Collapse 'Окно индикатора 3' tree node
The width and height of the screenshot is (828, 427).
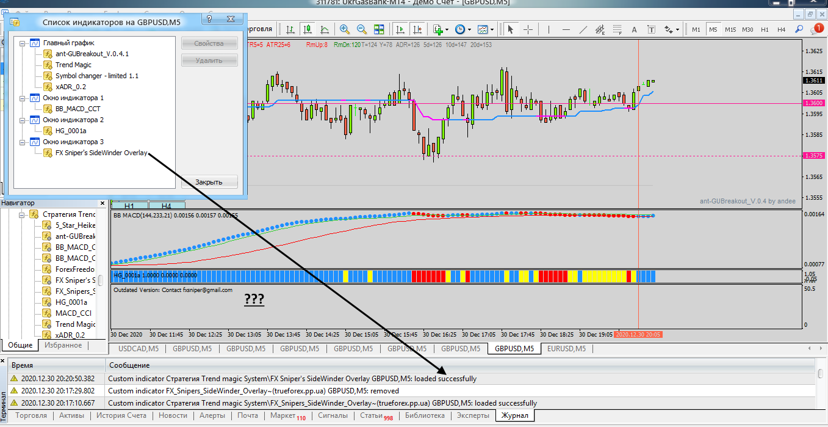[x=23, y=142]
